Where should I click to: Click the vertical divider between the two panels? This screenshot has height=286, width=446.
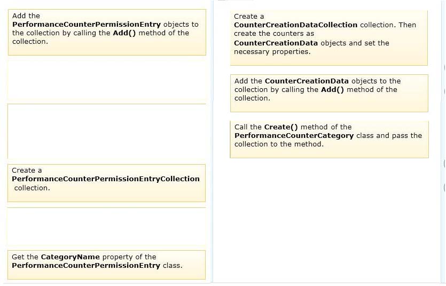(x=212, y=142)
